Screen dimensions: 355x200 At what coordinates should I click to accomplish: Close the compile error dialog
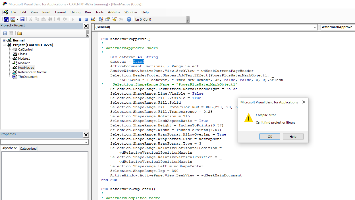tap(304, 102)
